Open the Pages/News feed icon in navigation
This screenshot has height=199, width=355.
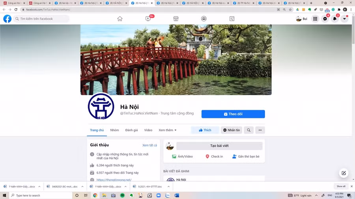point(232,19)
